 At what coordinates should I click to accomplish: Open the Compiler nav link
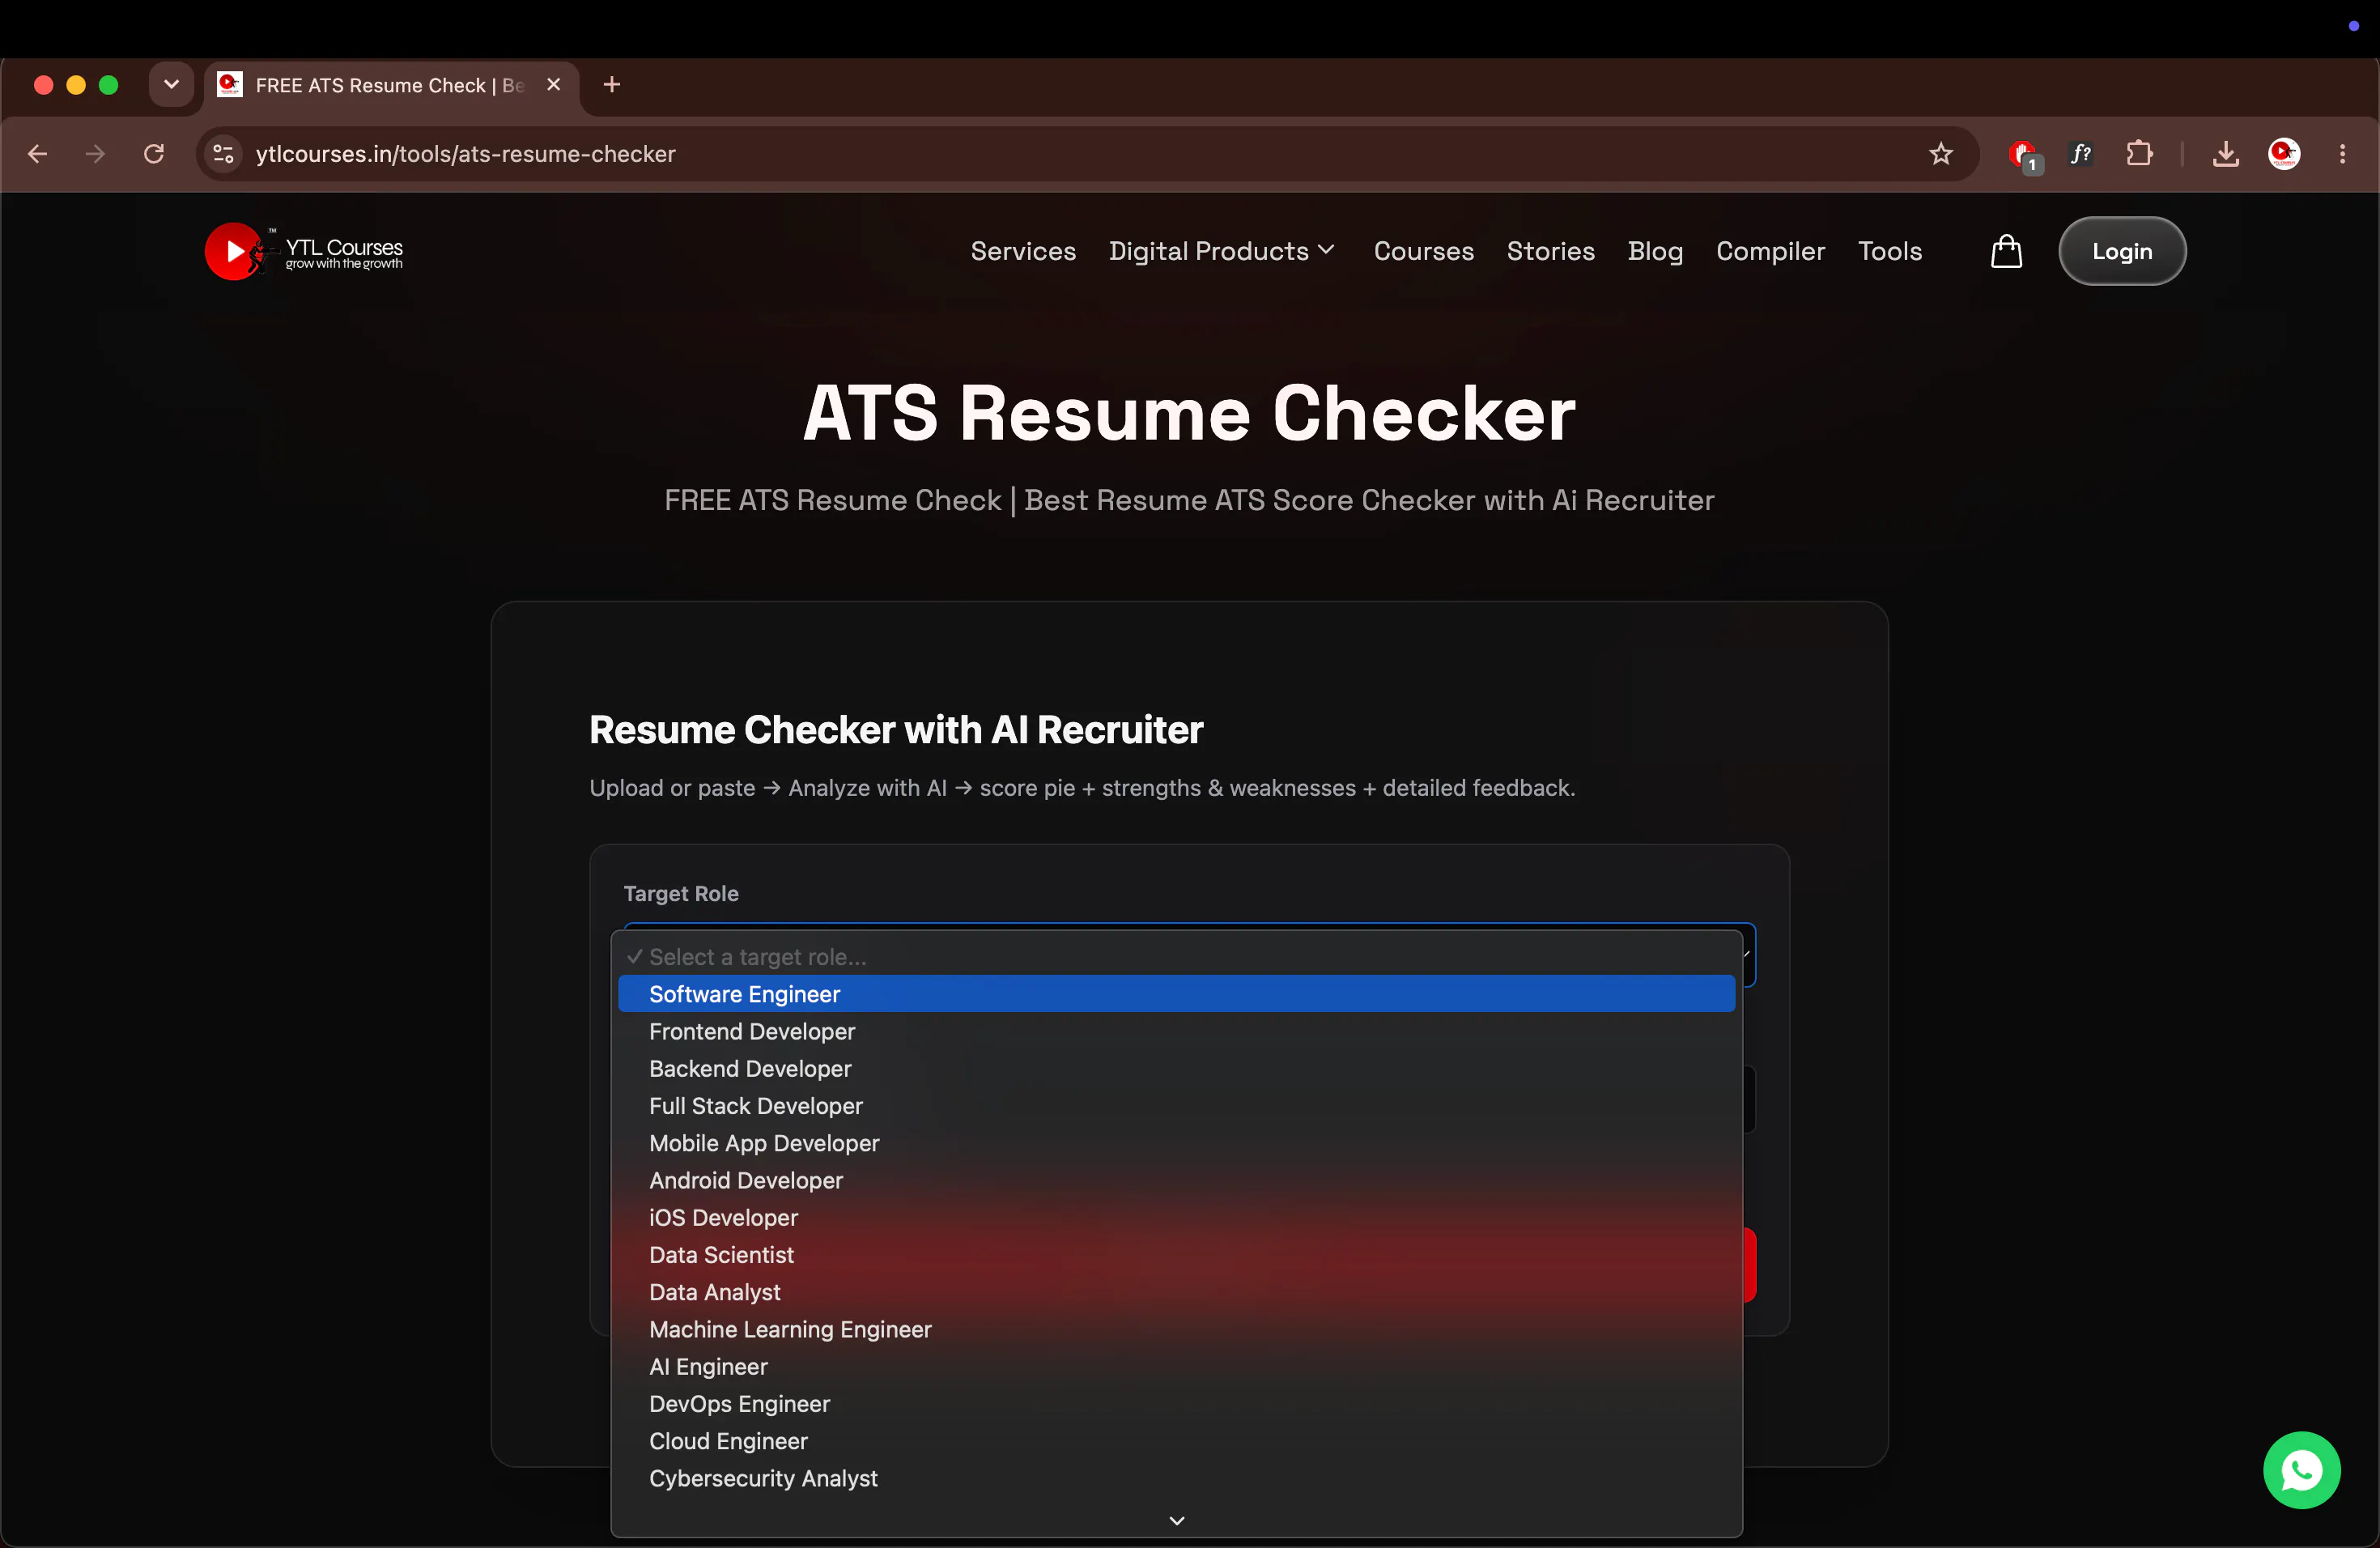pos(1770,251)
